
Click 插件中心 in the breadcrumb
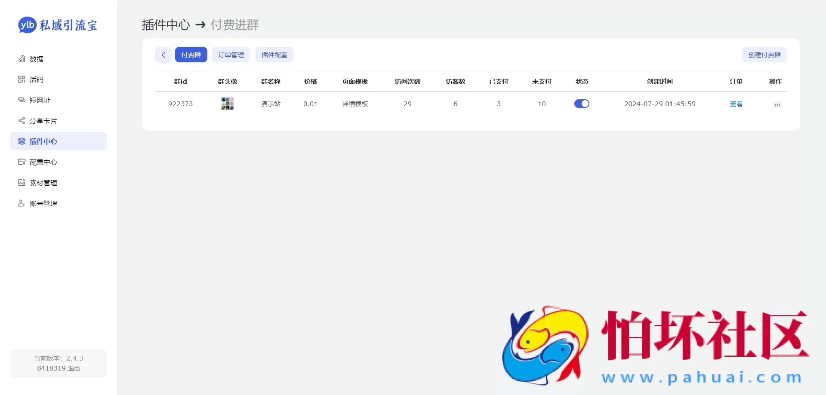point(166,24)
